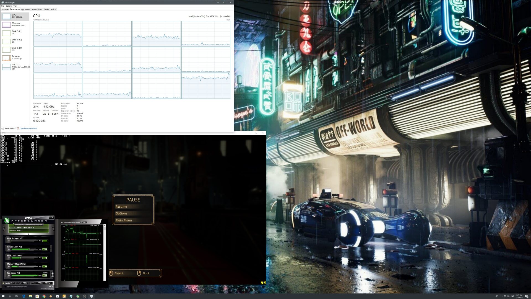Open Microsoft Store taskbar icon
Image resolution: width=531 pixels, height=299 pixels.
coord(37,296)
